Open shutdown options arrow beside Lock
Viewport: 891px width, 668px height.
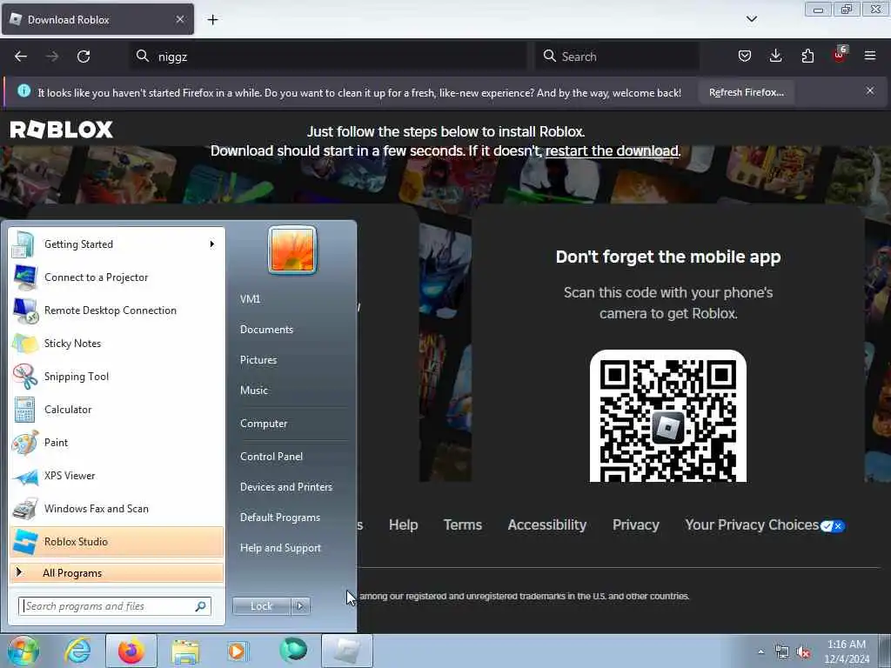300,606
